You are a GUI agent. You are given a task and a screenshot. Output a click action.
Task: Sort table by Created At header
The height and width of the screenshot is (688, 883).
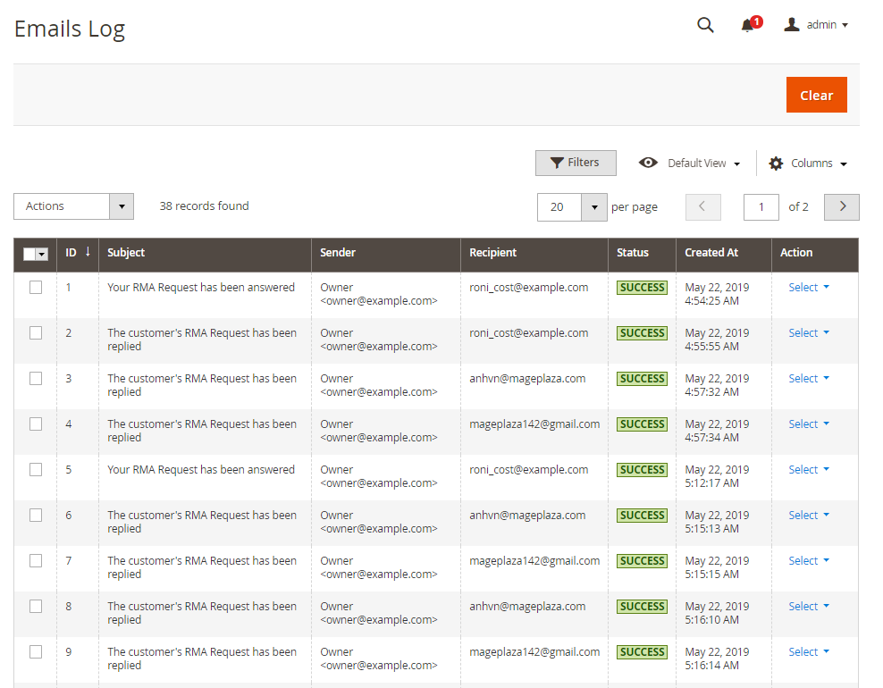pos(711,253)
